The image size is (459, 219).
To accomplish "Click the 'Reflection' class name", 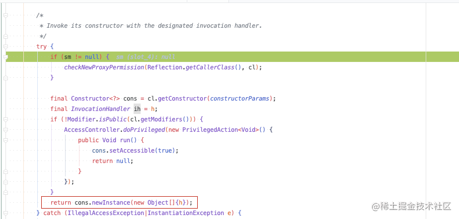I will tap(165, 67).
